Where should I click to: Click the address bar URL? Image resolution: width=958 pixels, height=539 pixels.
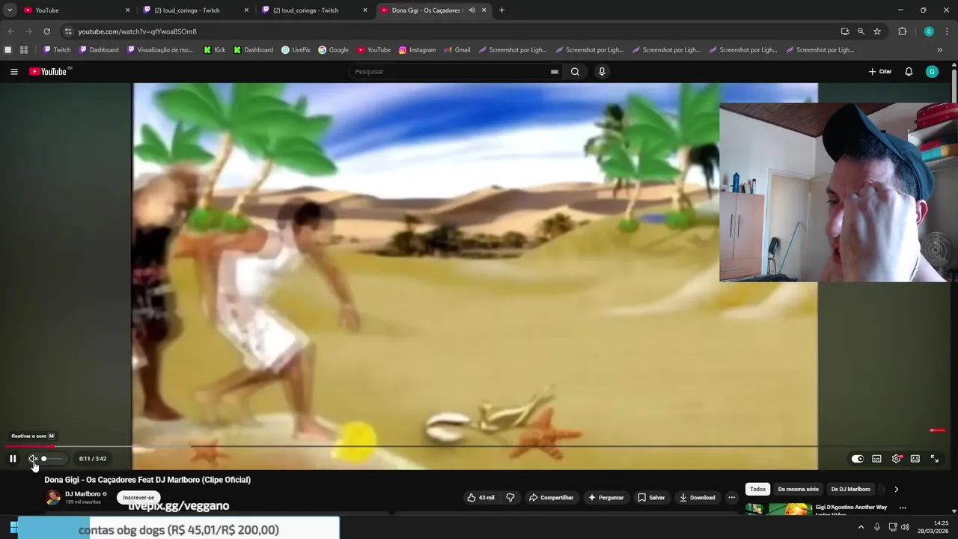pyautogui.click(x=137, y=31)
